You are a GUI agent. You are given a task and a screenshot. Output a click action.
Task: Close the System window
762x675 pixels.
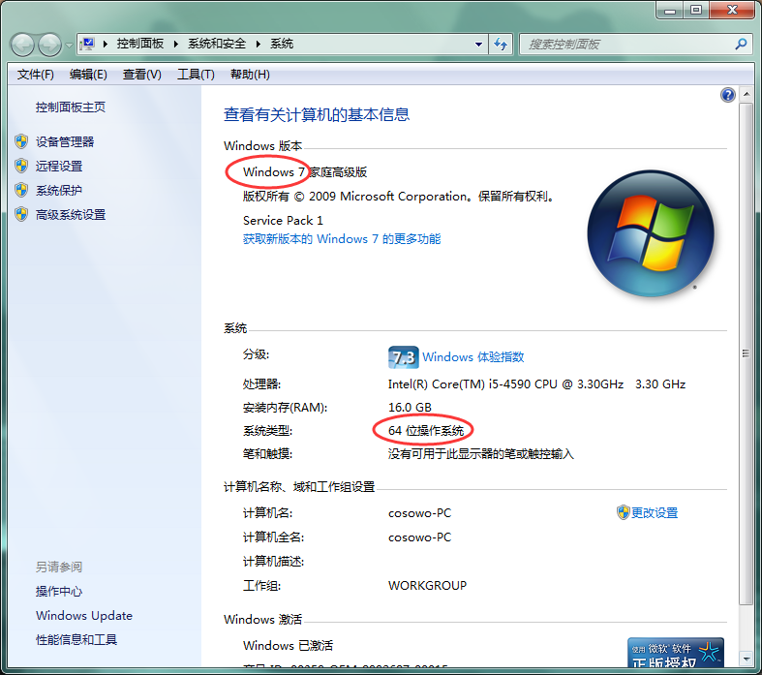732,11
